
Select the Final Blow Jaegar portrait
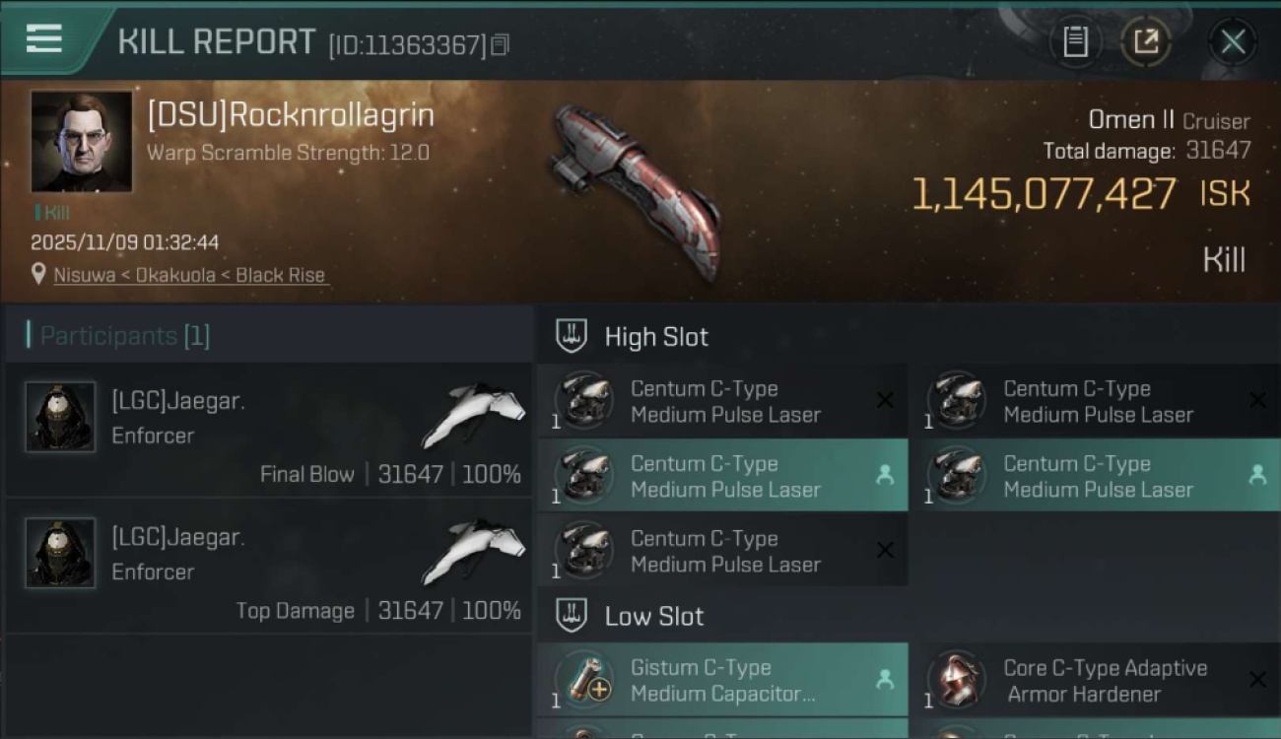(x=60, y=417)
